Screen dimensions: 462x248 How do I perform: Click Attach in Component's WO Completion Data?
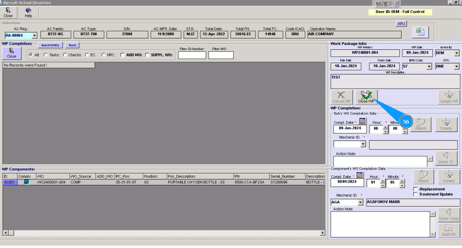pos(423,177)
